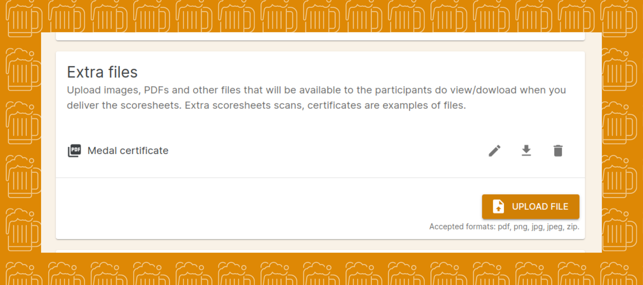Delete Medal certificate with the trash icon
The height and width of the screenshot is (285, 643).
pyautogui.click(x=558, y=151)
